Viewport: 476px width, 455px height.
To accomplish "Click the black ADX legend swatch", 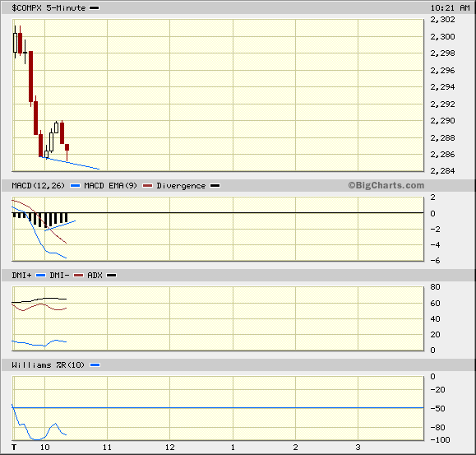I will coord(112,276).
